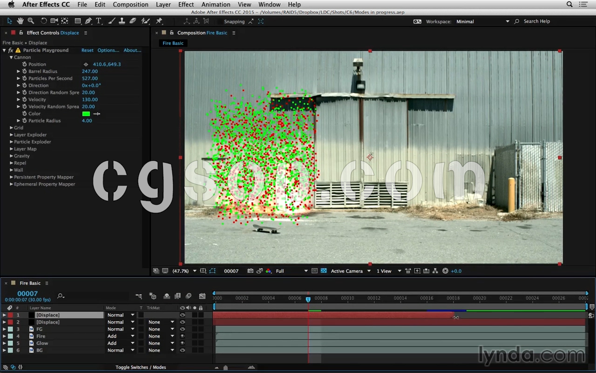Open the Apple menu

click(x=11, y=5)
